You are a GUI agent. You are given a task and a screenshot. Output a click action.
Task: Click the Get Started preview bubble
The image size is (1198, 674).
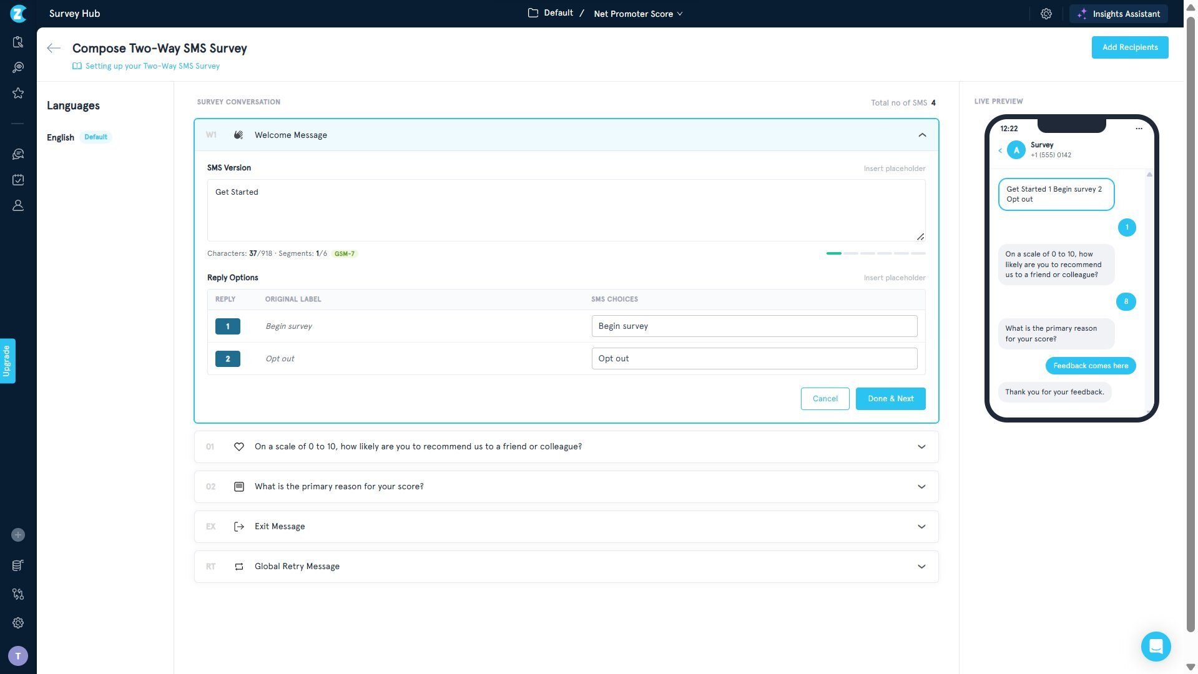[1056, 194]
